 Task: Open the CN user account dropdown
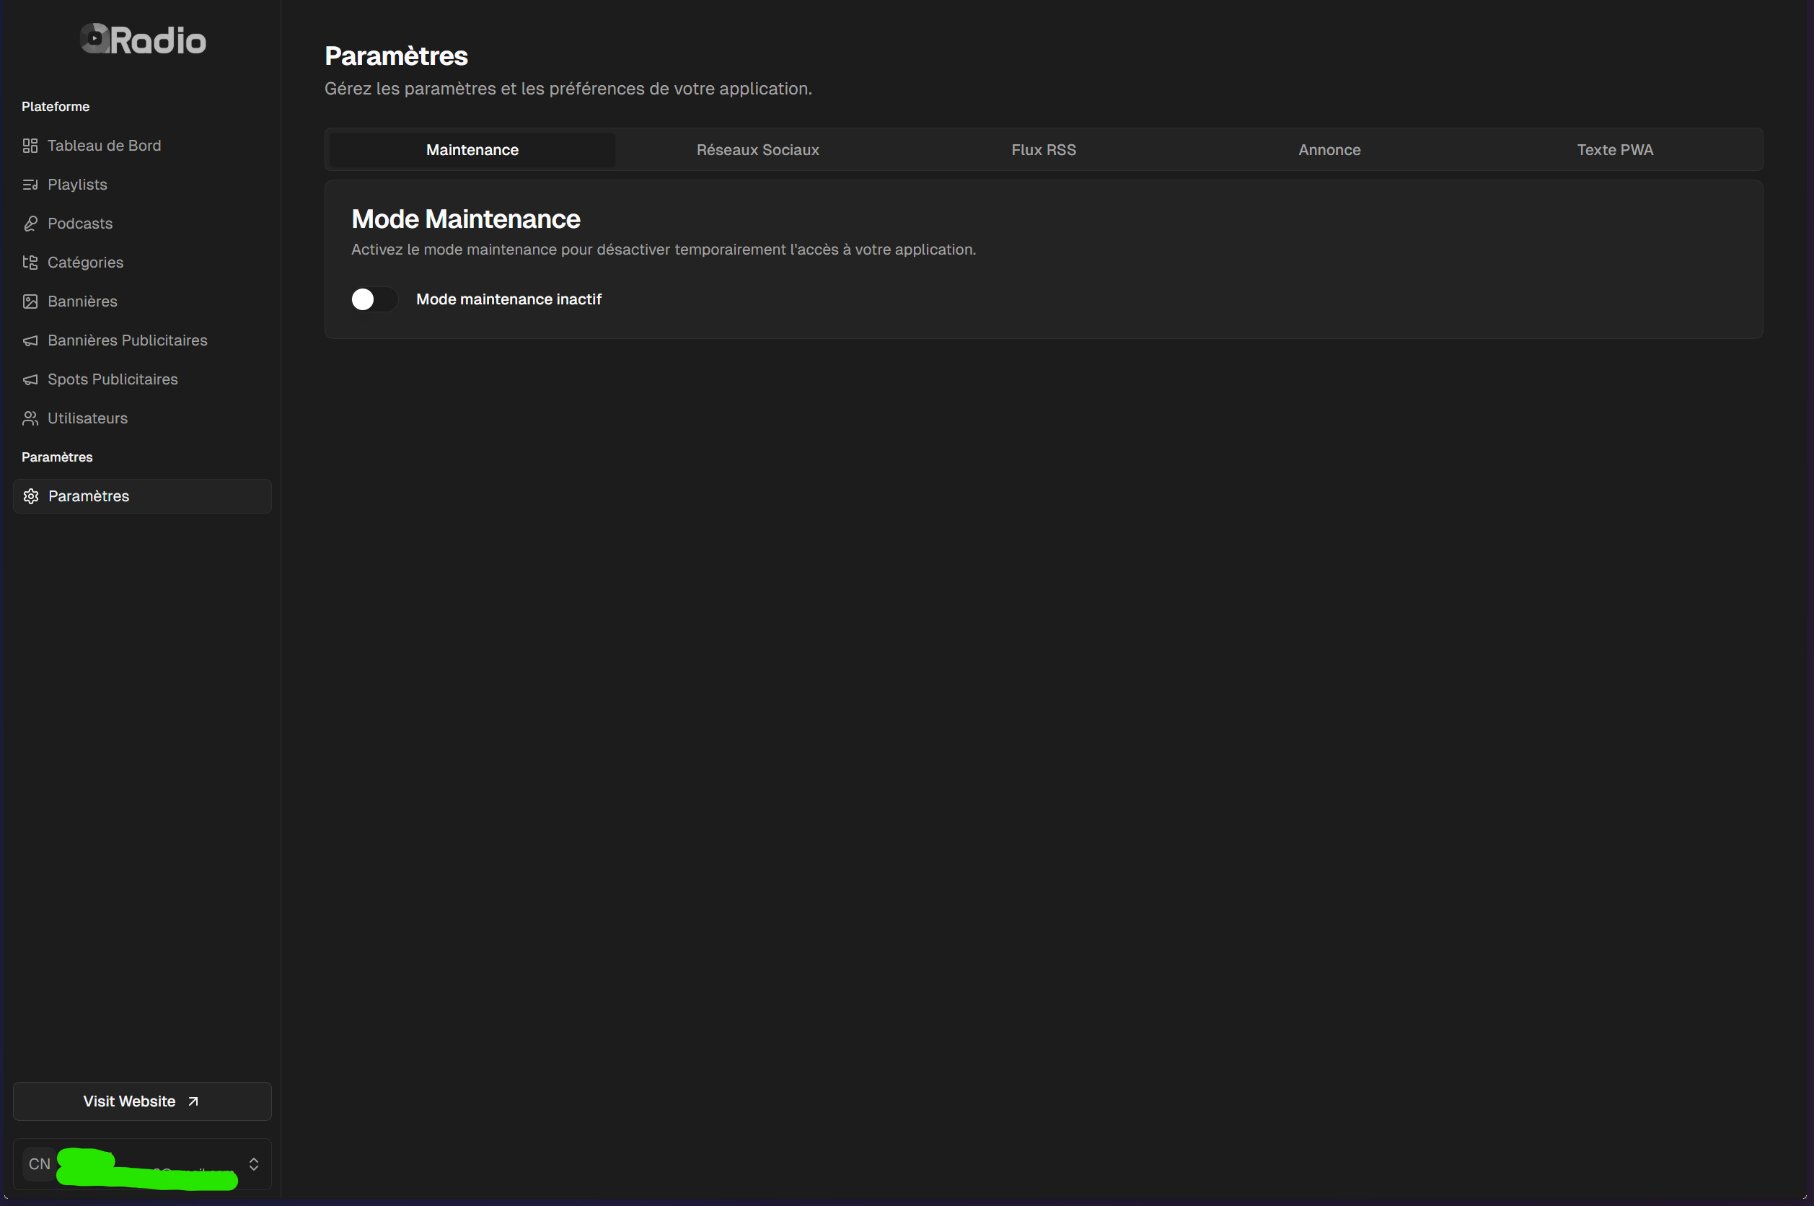(142, 1164)
